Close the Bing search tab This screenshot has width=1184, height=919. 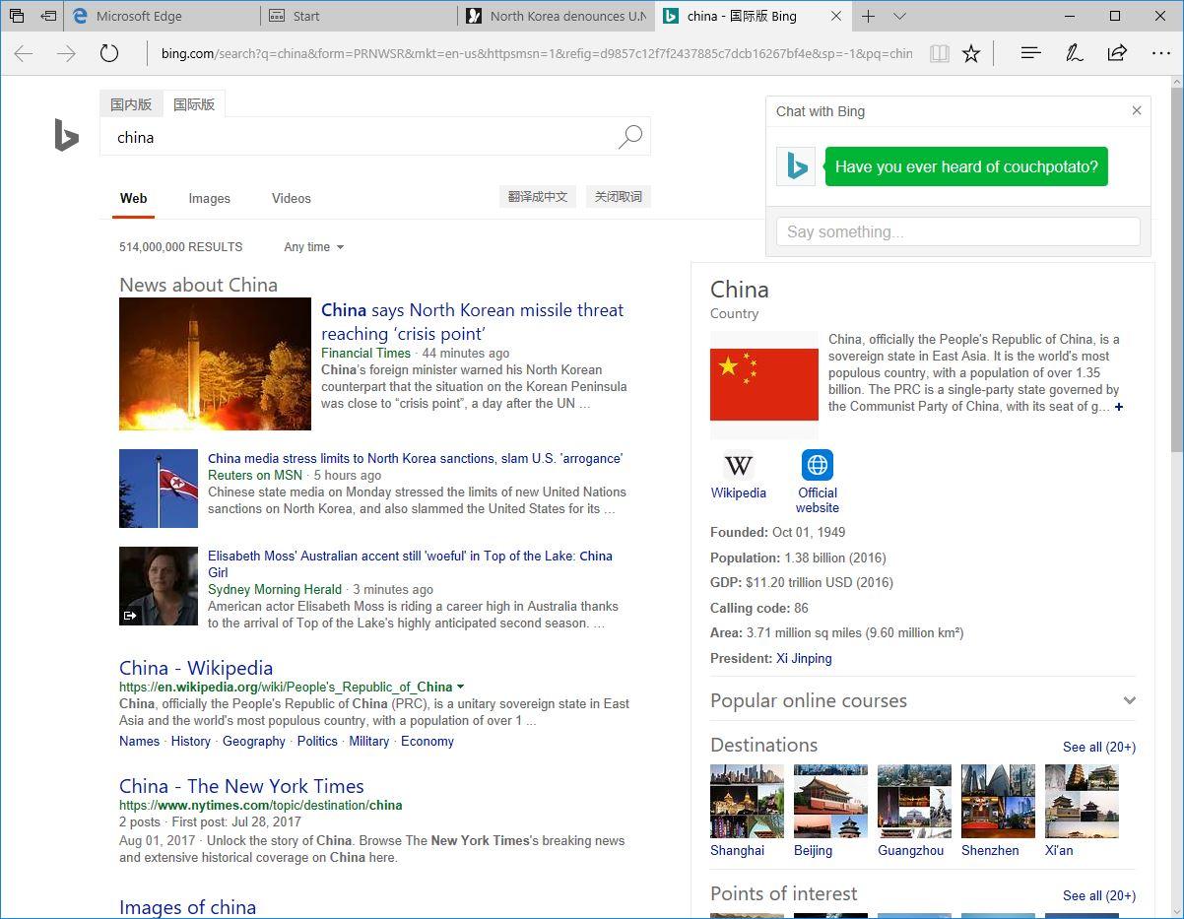click(x=836, y=16)
